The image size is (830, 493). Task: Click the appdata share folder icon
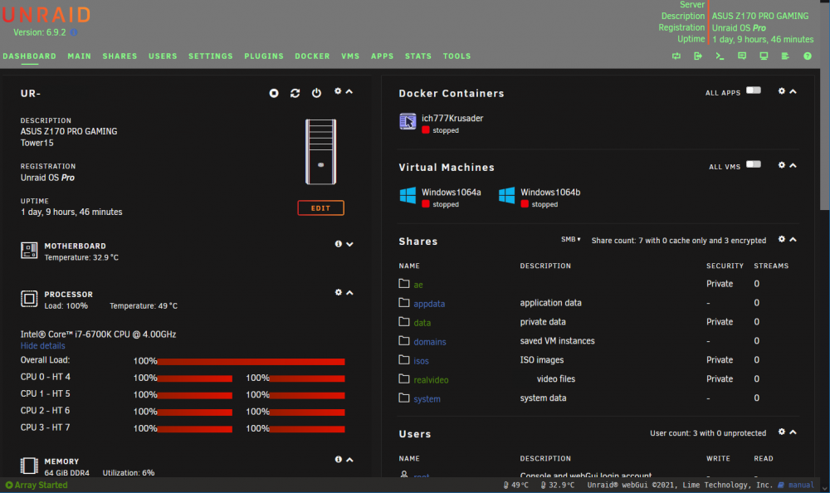[404, 302]
